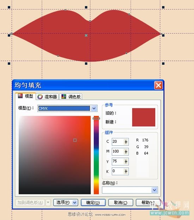Click the R value 176 text

pos(145,140)
